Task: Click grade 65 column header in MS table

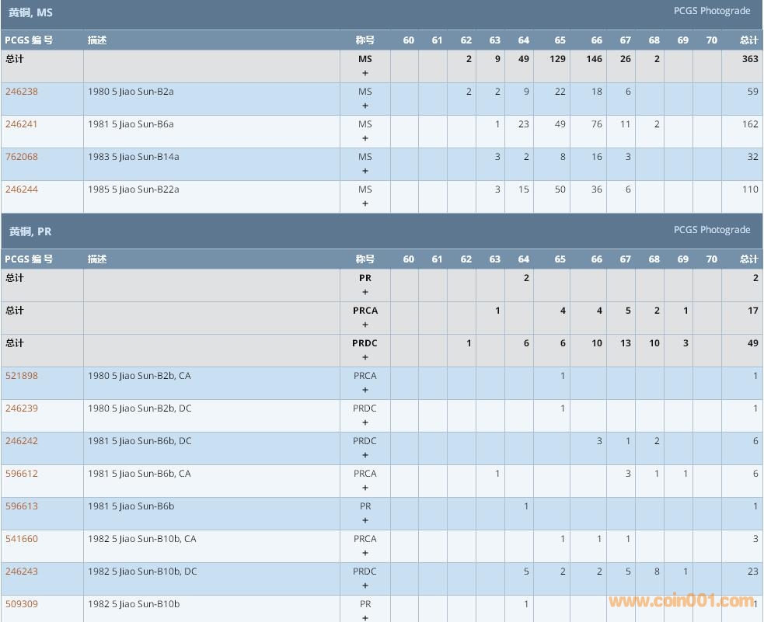Action: pos(560,40)
